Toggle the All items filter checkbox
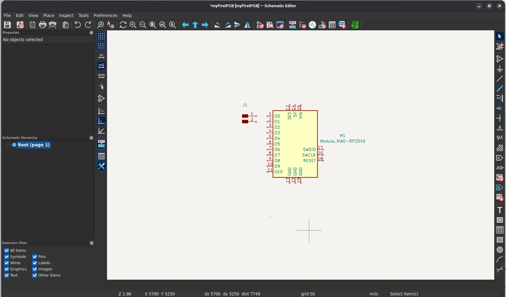Screen dimensions: 506x297 point(6,250)
